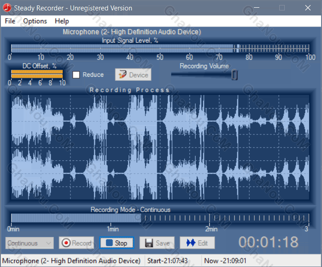Click the Now -21:09:01 status entry

(225, 261)
